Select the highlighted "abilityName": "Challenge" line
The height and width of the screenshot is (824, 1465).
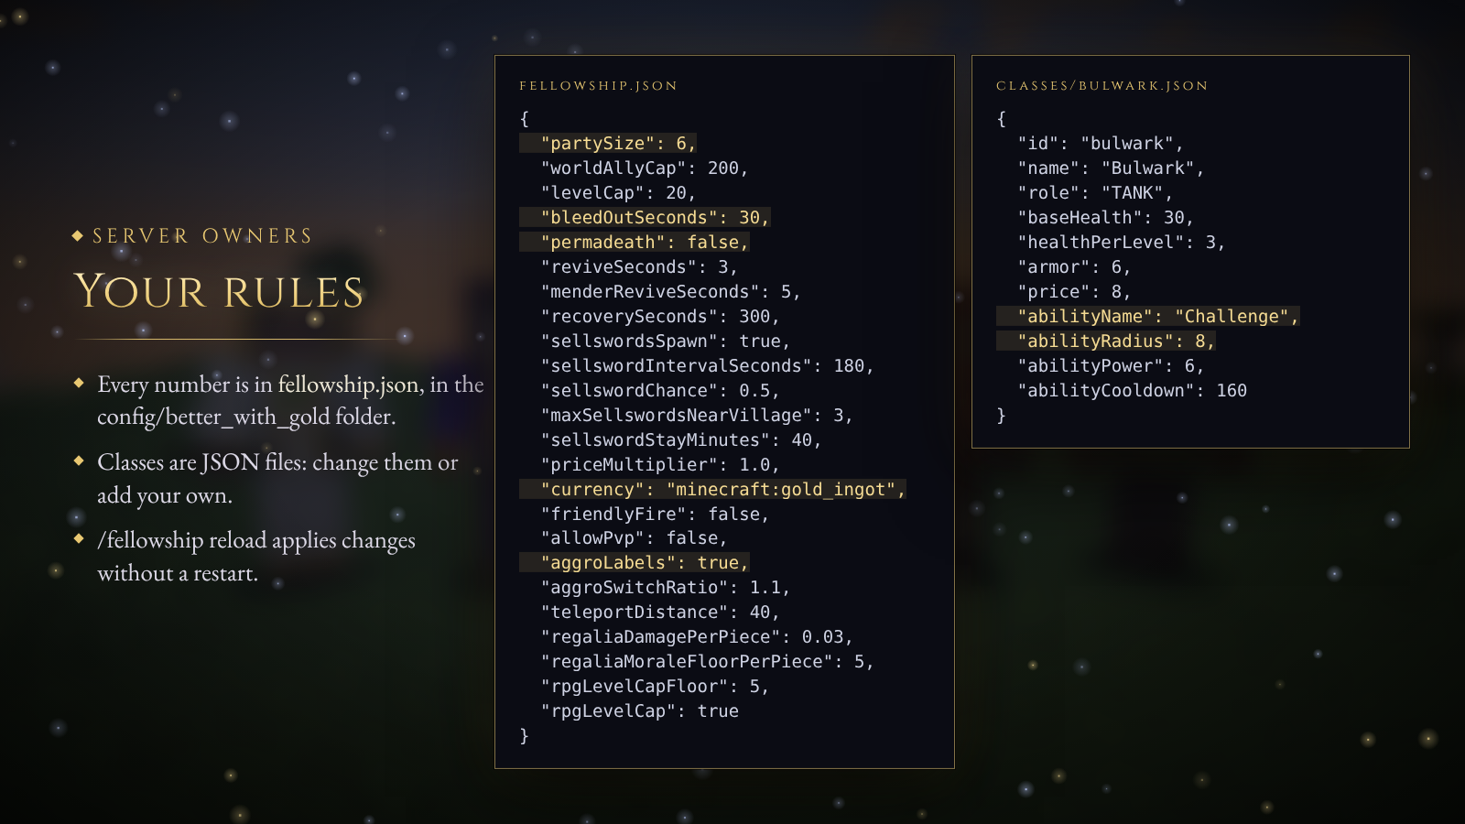tap(1148, 317)
